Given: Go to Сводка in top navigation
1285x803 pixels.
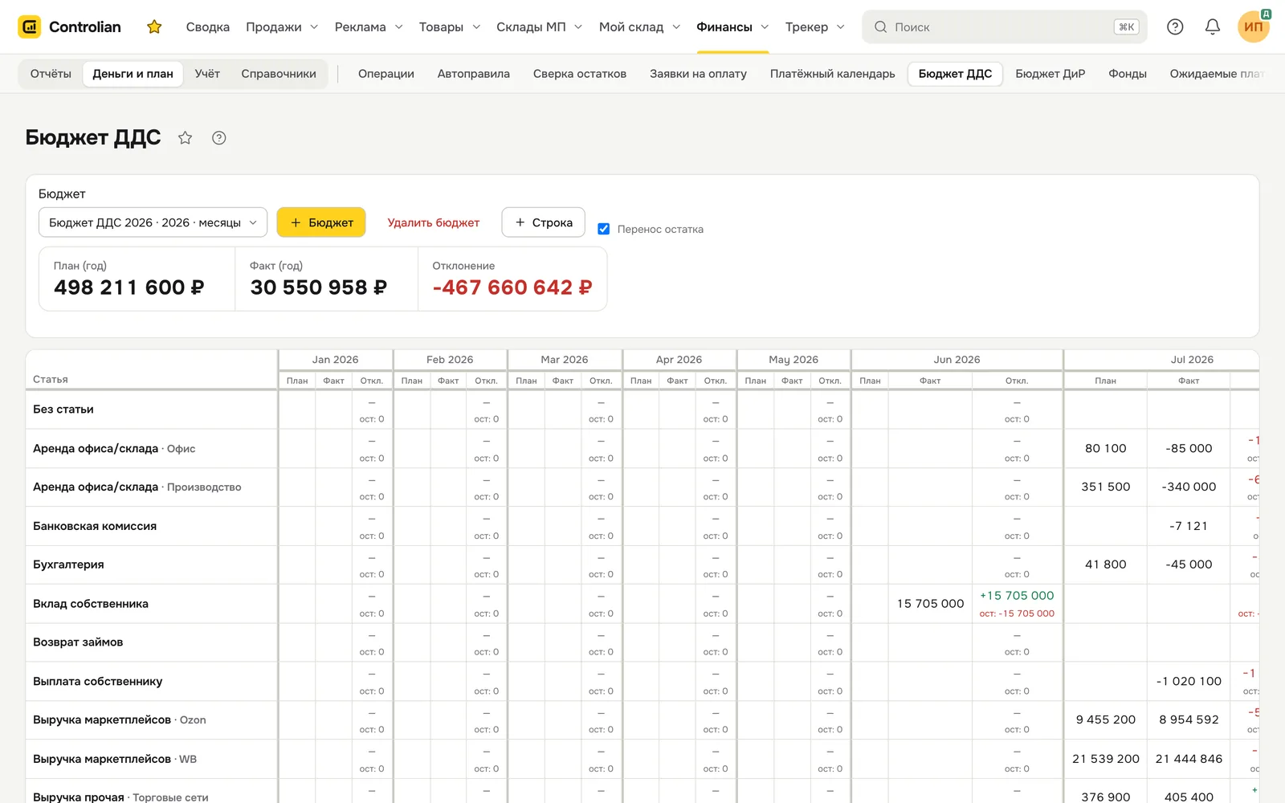Looking at the screenshot, I should (x=208, y=27).
